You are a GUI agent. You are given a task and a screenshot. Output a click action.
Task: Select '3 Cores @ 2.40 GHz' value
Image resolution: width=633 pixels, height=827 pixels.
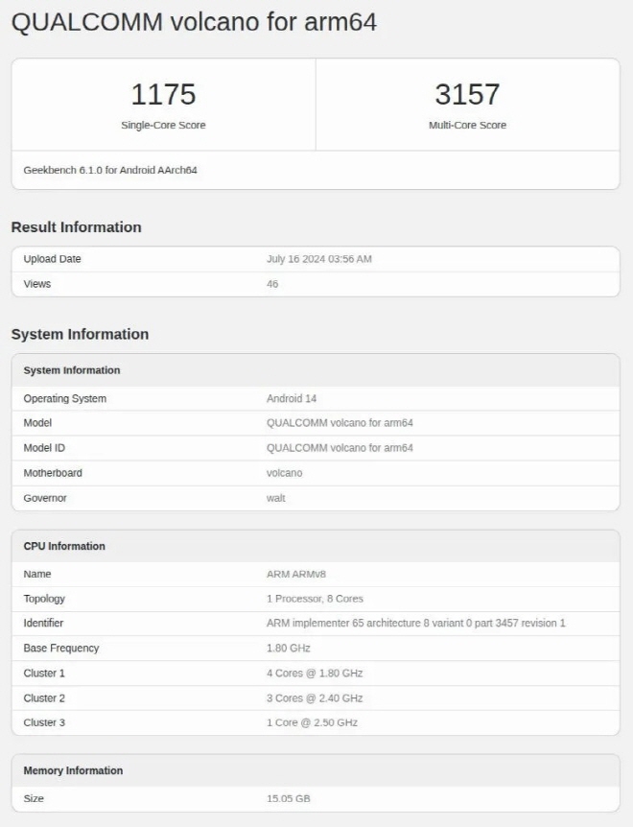click(x=315, y=698)
